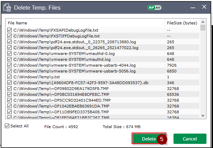Toggle checkbox for vmauthd-0.log
Image resolution: width=213 pixels, height=148 pixels.
9,54
